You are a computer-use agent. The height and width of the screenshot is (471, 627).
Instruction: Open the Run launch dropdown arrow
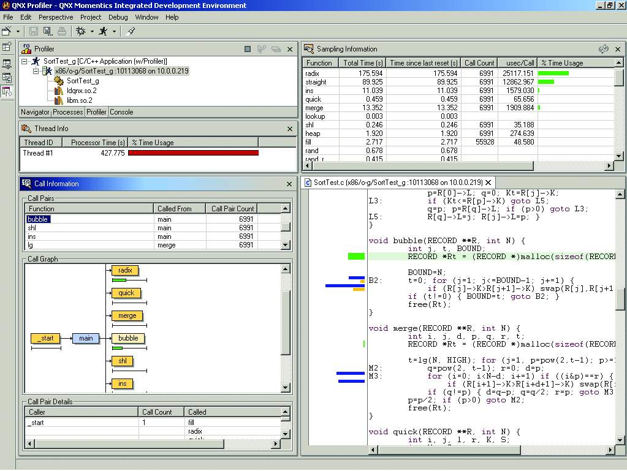pyautogui.click(x=115, y=31)
